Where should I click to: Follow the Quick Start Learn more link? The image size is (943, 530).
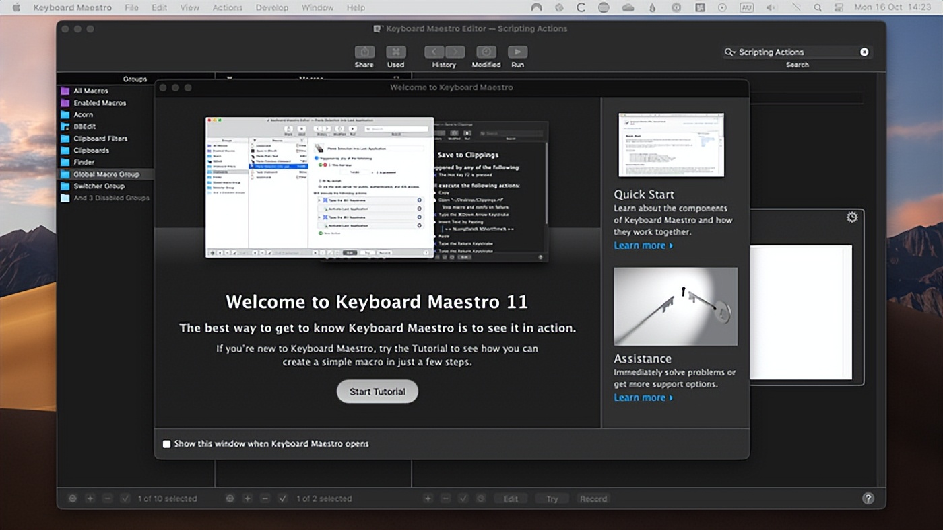click(643, 245)
